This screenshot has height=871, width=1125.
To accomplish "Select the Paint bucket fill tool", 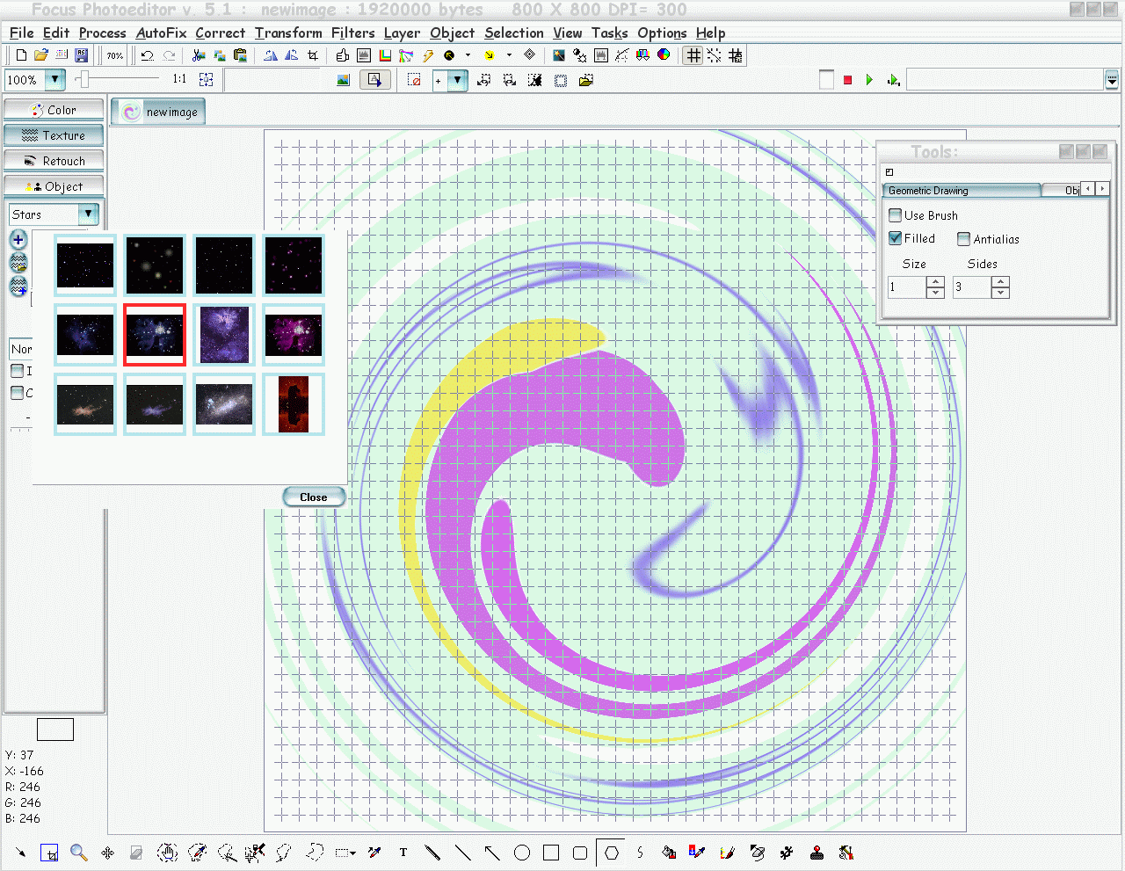I will [669, 853].
